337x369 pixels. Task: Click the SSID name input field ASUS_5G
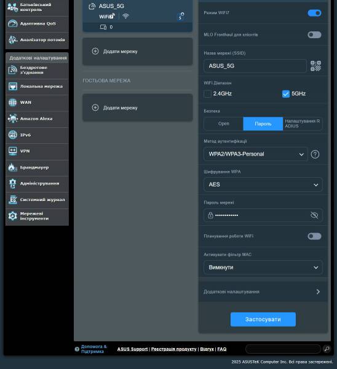click(x=255, y=66)
